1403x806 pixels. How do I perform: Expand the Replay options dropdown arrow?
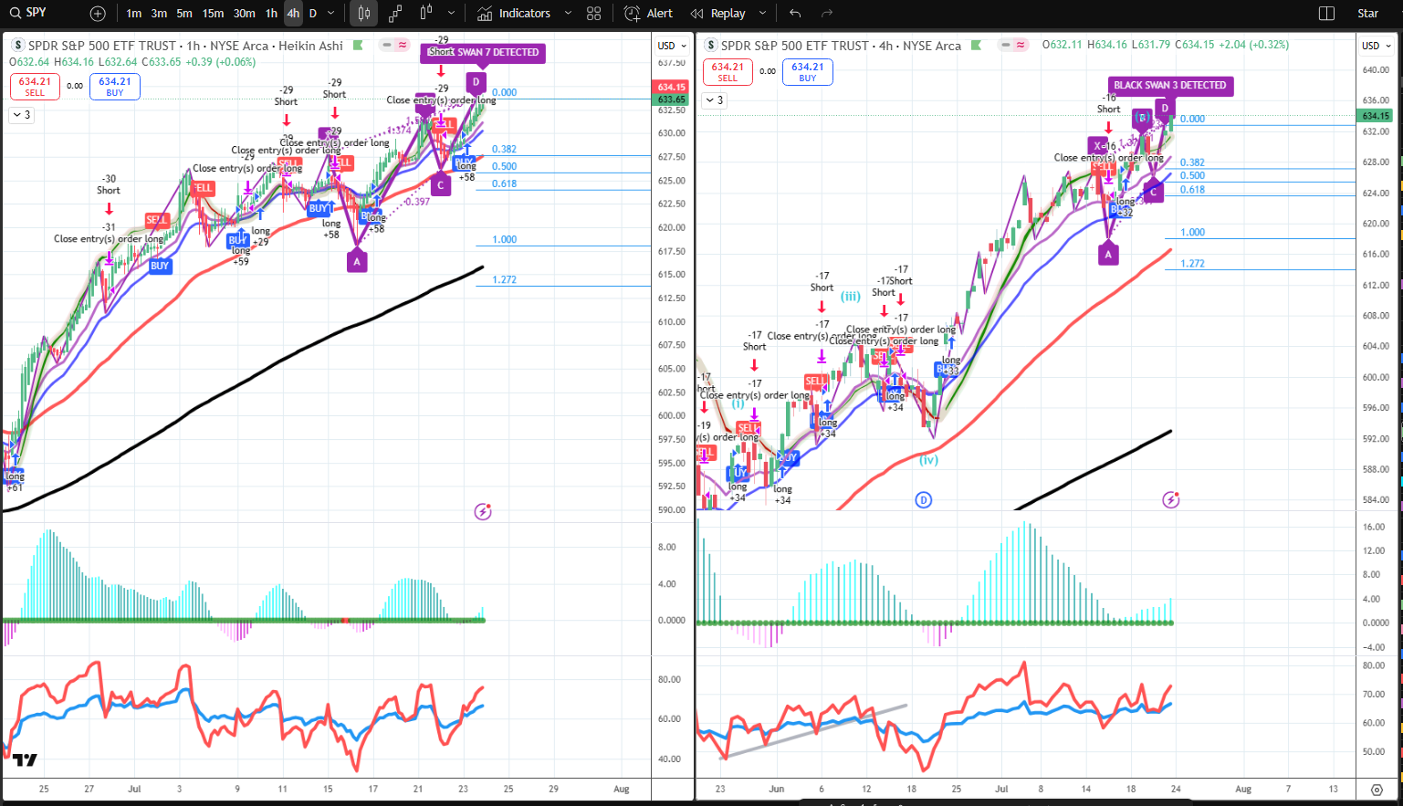click(x=762, y=14)
